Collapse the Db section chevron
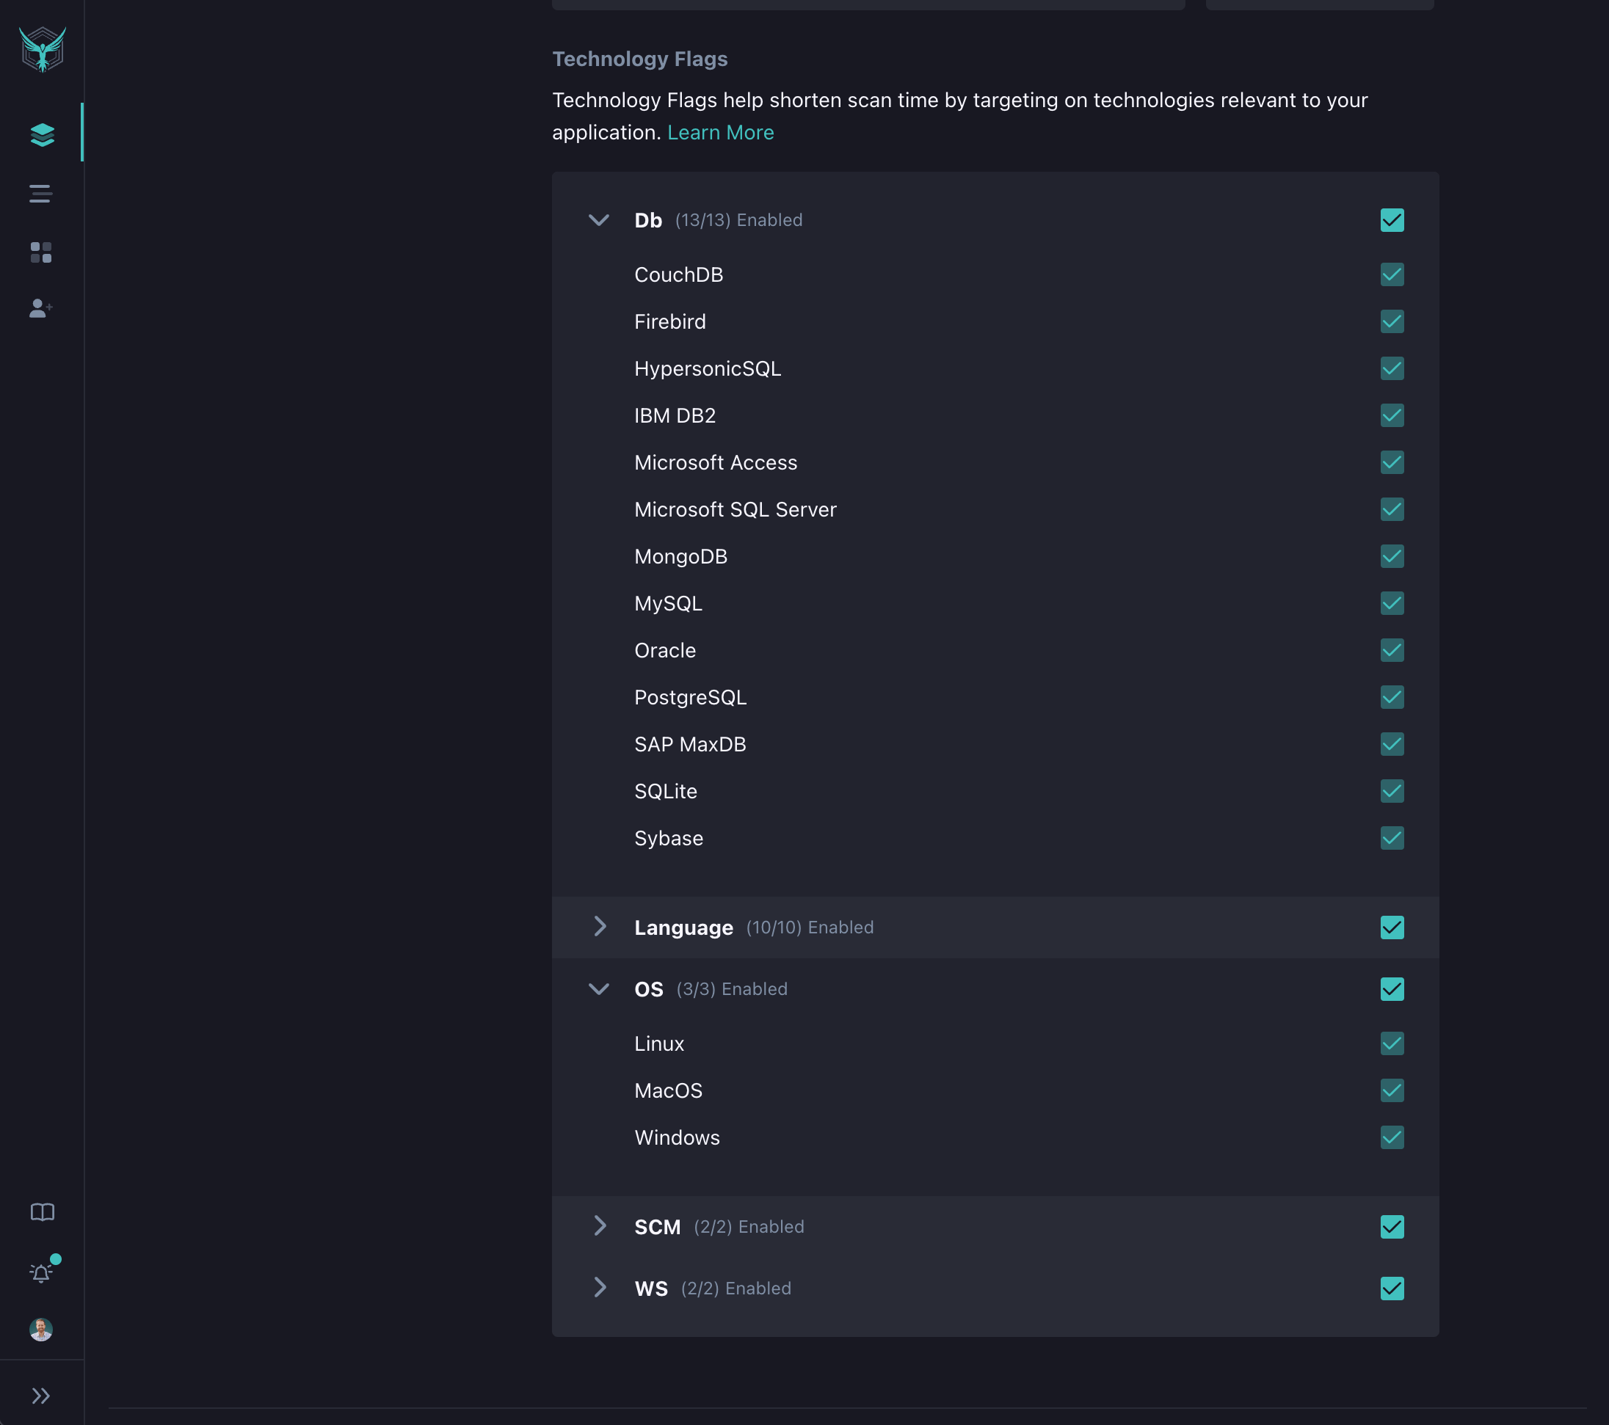Screen dimensions: 1609x1425 coord(599,220)
